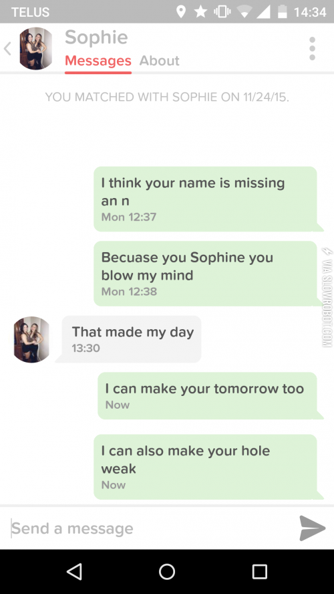Open the three-dot overflow menu
This screenshot has height=594, width=334.
312,48
